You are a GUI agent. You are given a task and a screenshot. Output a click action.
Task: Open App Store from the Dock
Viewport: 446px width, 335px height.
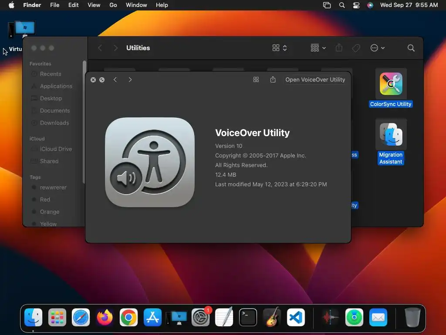(152, 317)
